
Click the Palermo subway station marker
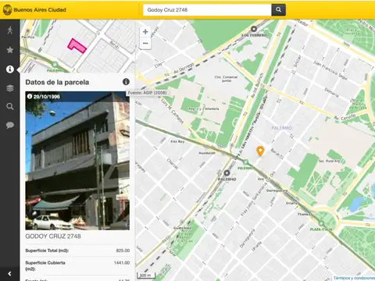(245, 162)
